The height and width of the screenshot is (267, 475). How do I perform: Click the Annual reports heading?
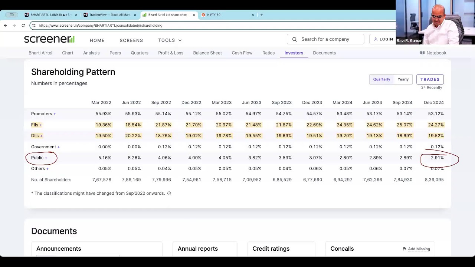click(x=198, y=249)
